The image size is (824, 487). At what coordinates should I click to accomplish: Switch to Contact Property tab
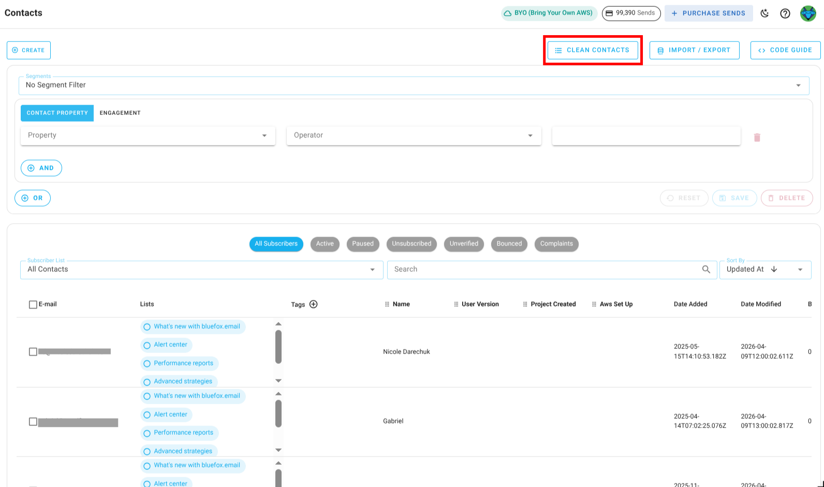point(57,113)
